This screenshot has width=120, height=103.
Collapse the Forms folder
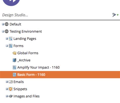[x=7, y=46]
